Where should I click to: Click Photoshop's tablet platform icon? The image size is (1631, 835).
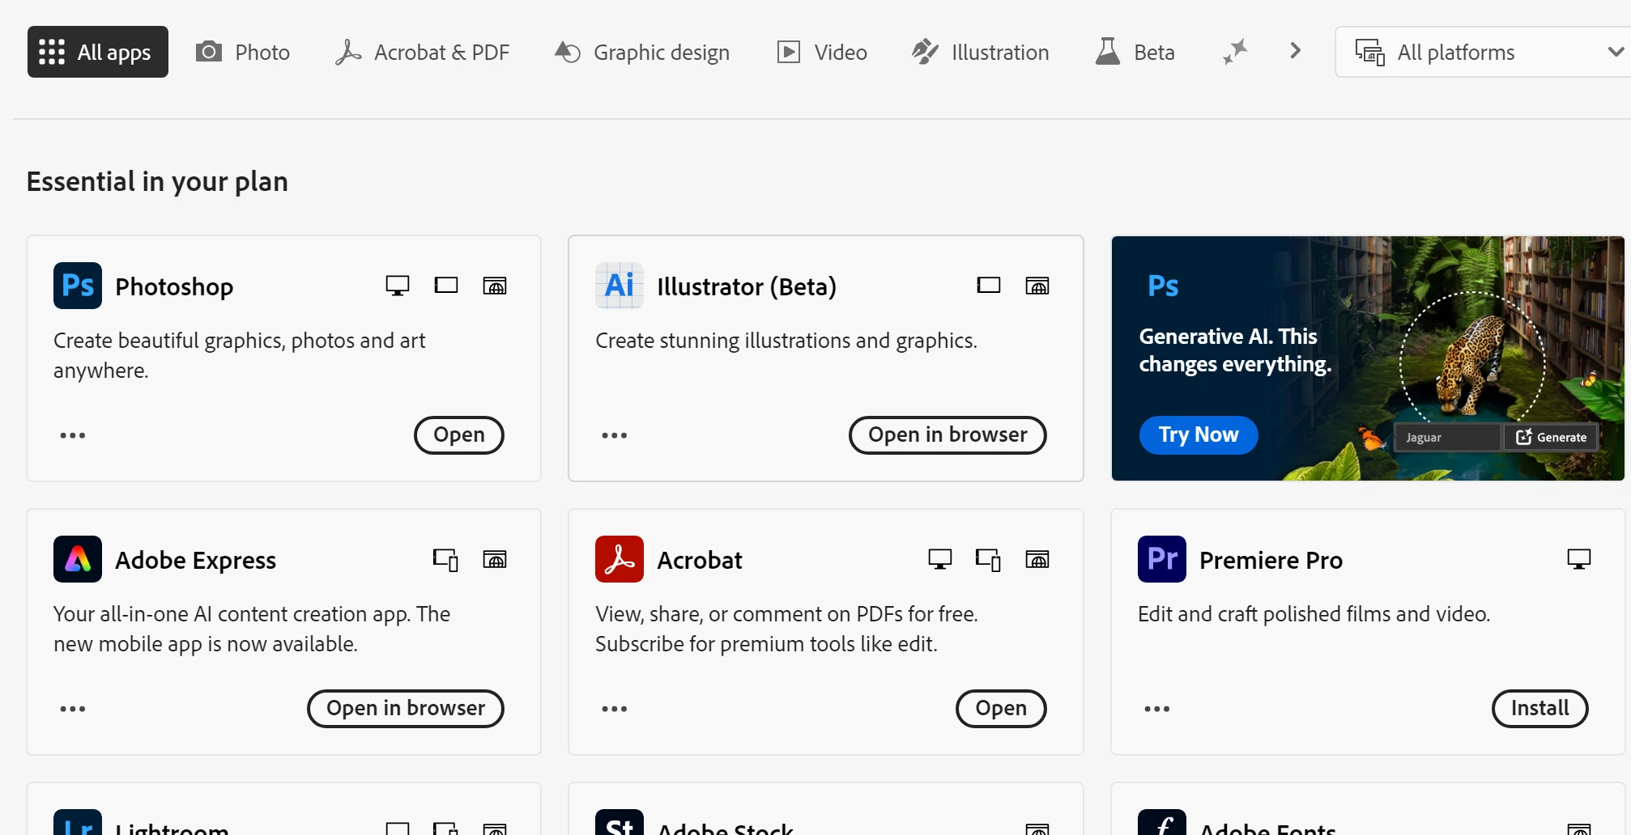coord(446,286)
